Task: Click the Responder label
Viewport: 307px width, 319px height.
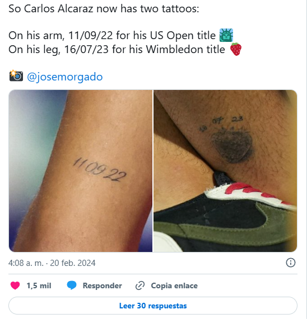Action: (102, 285)
